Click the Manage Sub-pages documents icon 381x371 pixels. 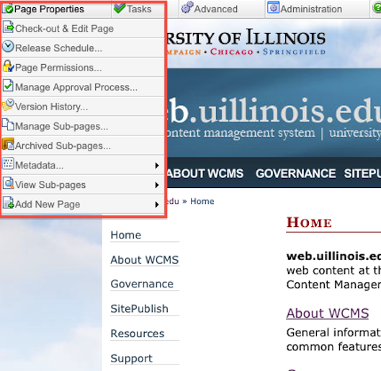tap(8, 125)
